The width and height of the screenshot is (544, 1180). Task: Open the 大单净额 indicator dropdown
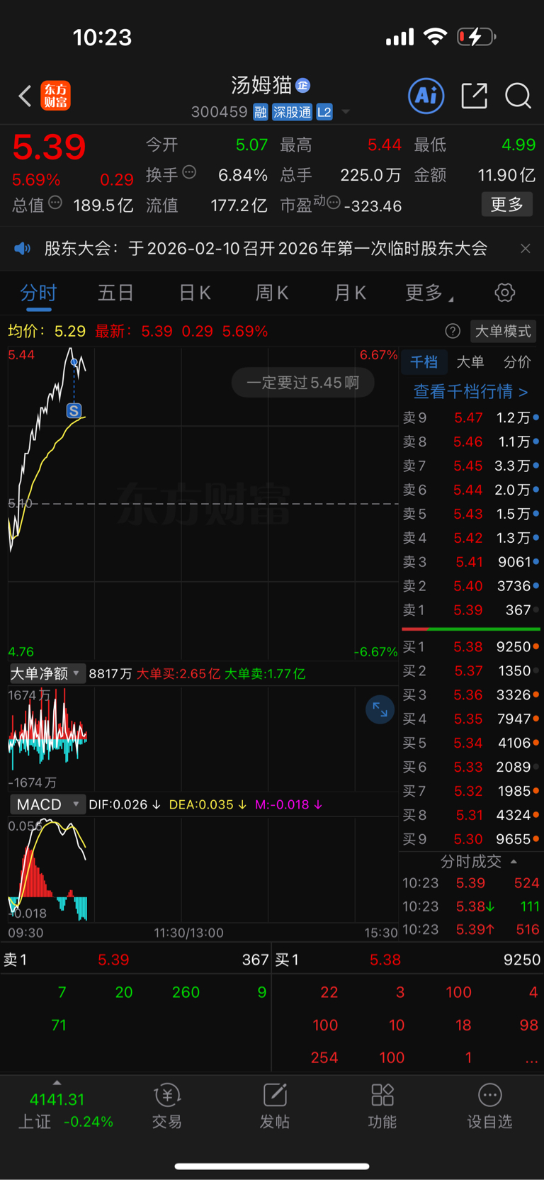click(46, 673)
